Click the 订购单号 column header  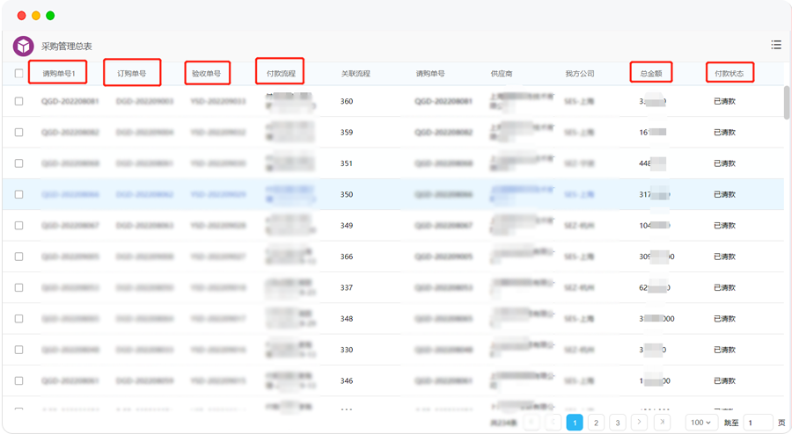132,74
